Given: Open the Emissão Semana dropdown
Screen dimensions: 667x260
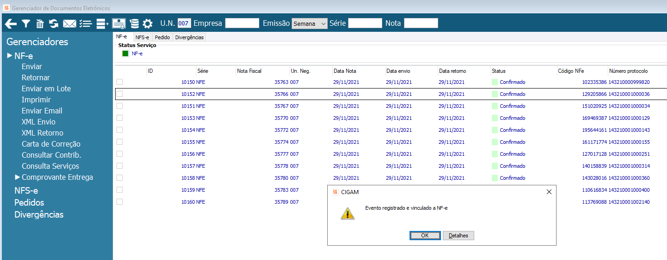Looking at the screenshot, I should [x=309, y=24].
